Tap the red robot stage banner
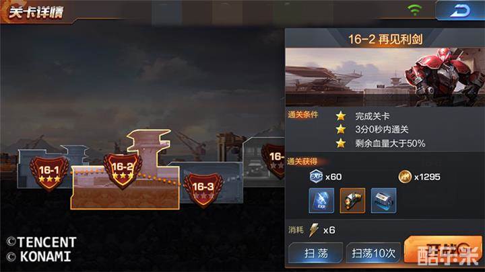Viewport: 485px width, 272px height. (385, 77)
